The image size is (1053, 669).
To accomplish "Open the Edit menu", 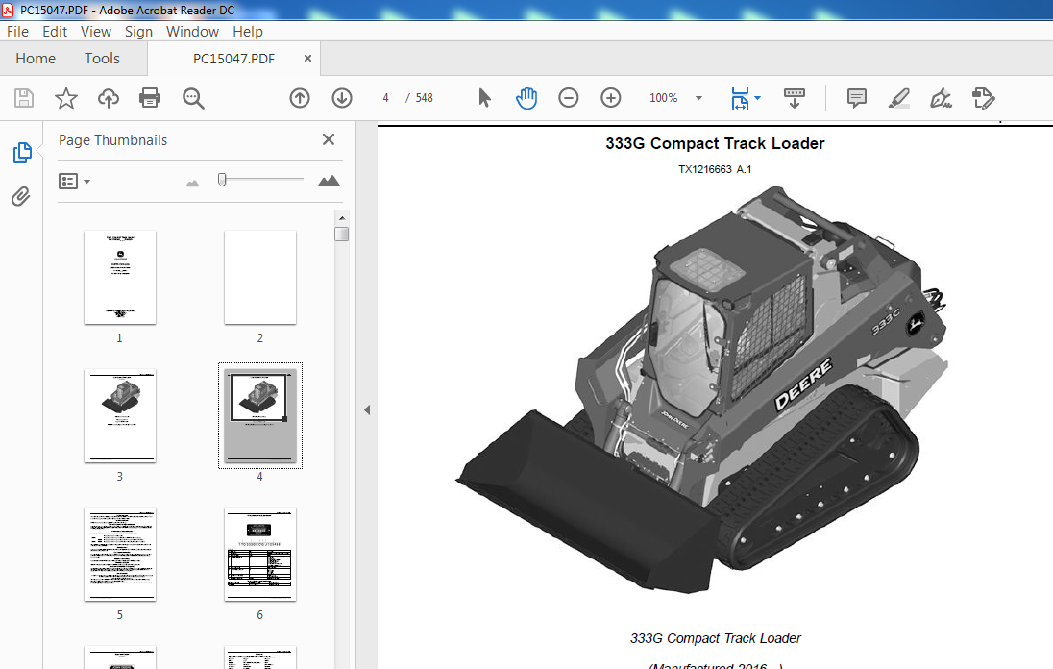I will pyautogui.click(x=55, y=32).
